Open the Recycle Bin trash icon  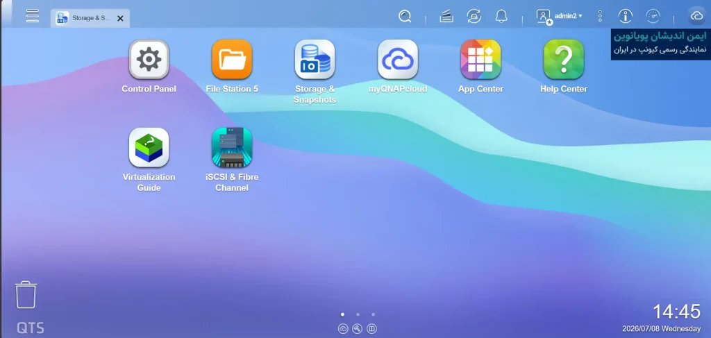[26, 295]
